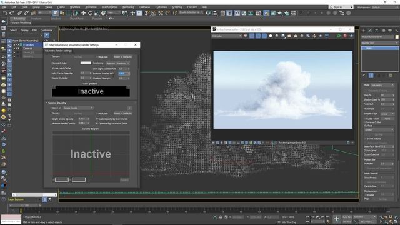Toggle the Angle Snap icon
The height and width of the screenshot is (225, 400).
tap(154, 12)
